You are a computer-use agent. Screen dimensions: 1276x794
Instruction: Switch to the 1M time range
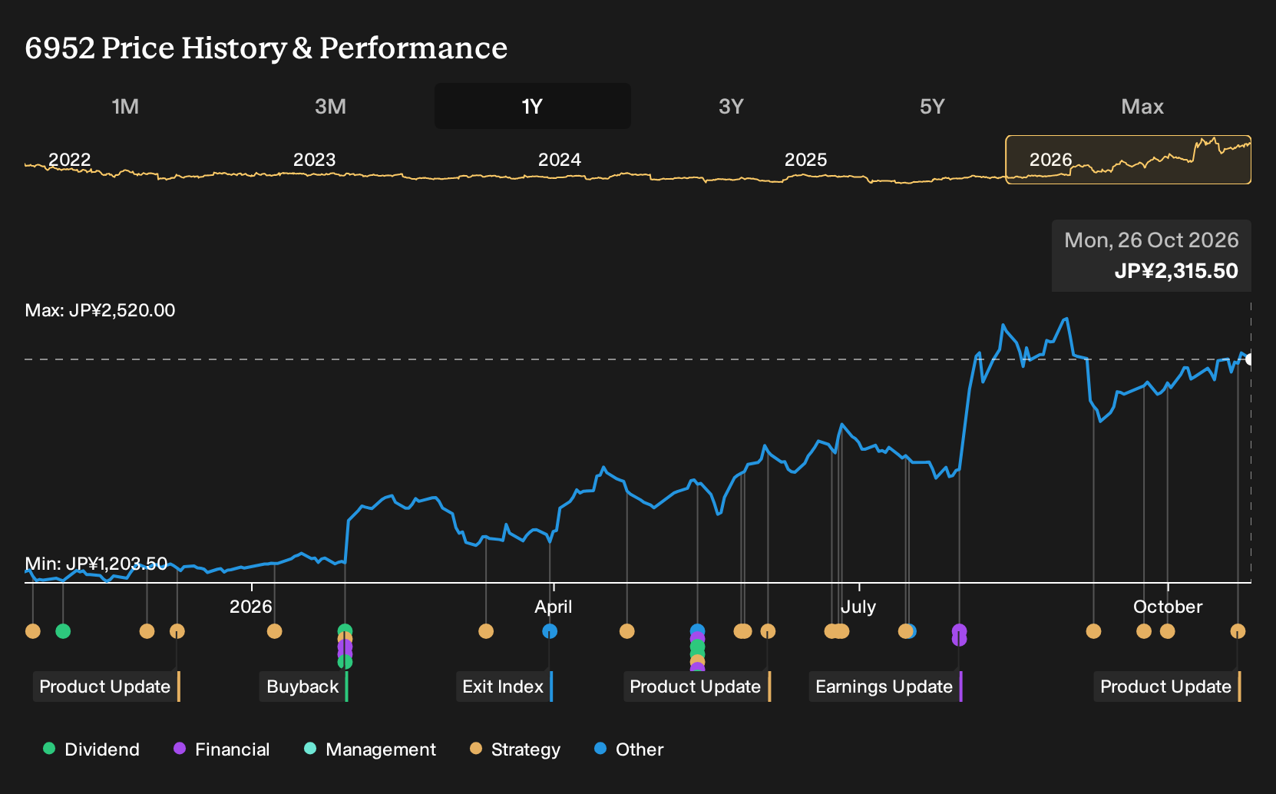pos(125,106)
